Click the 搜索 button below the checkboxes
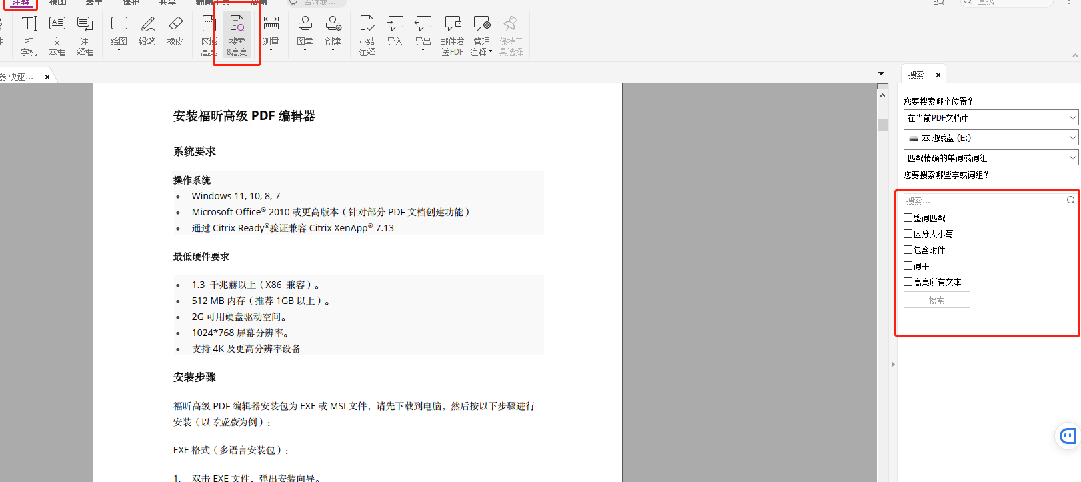Screen dimensions: 1081x482 tap(937, 300)
